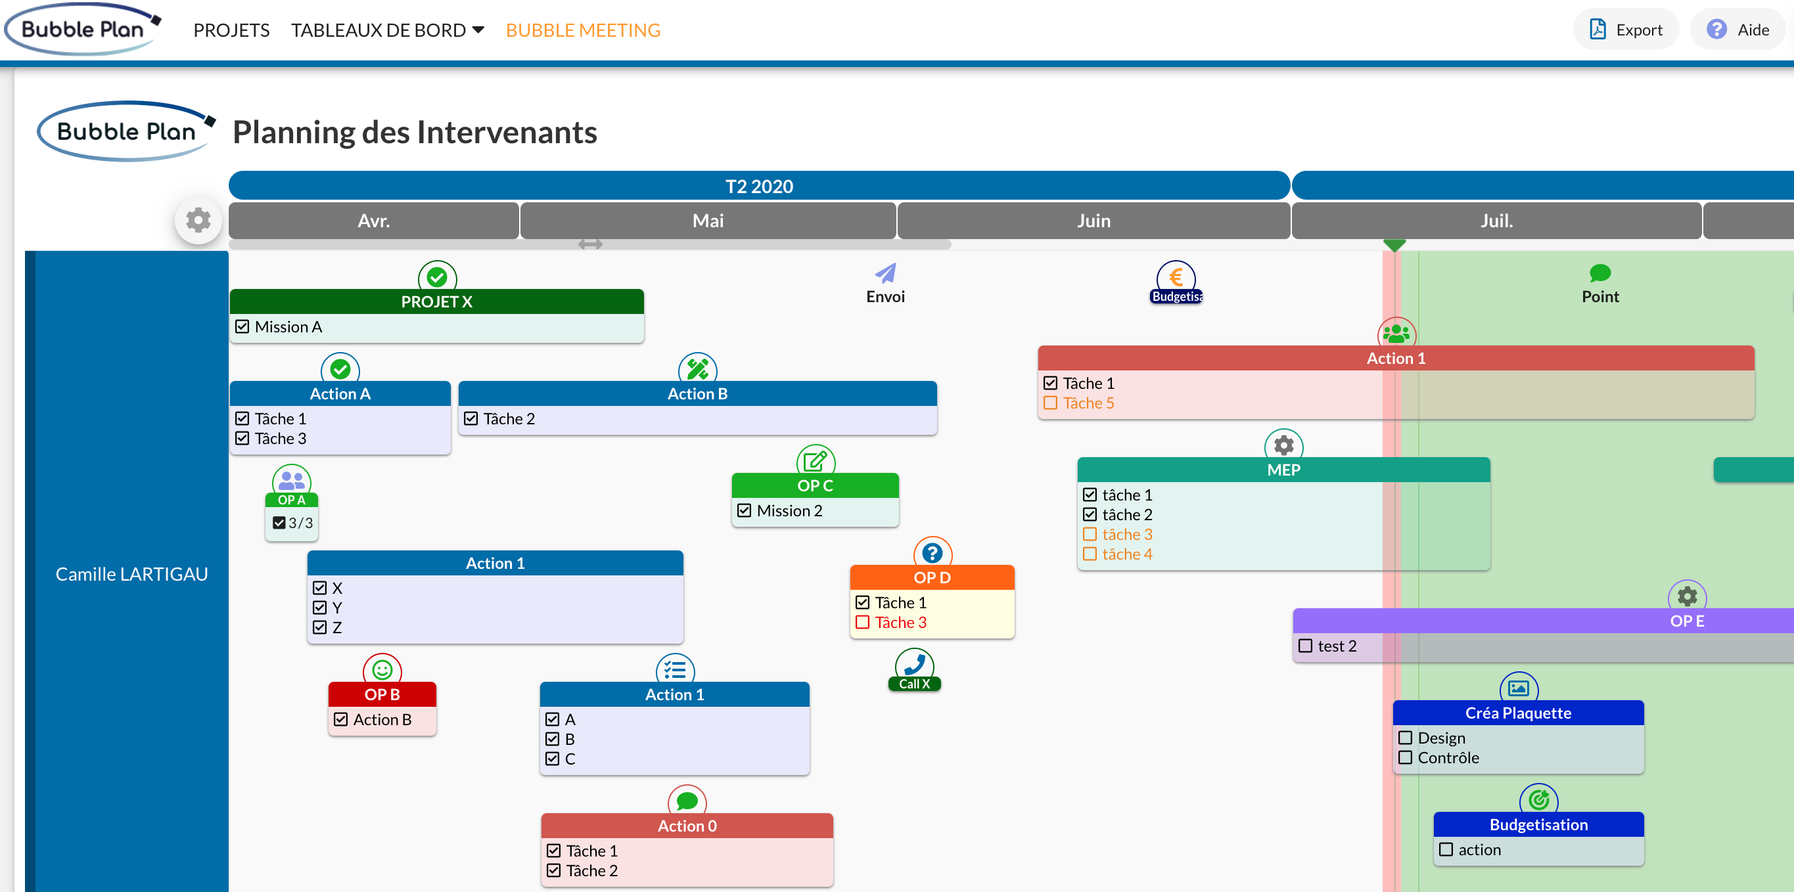1794x892 pixels.
Task: Toggle the Design checkbox in Créa Plaquette
Action: [x=1406, y=738]
